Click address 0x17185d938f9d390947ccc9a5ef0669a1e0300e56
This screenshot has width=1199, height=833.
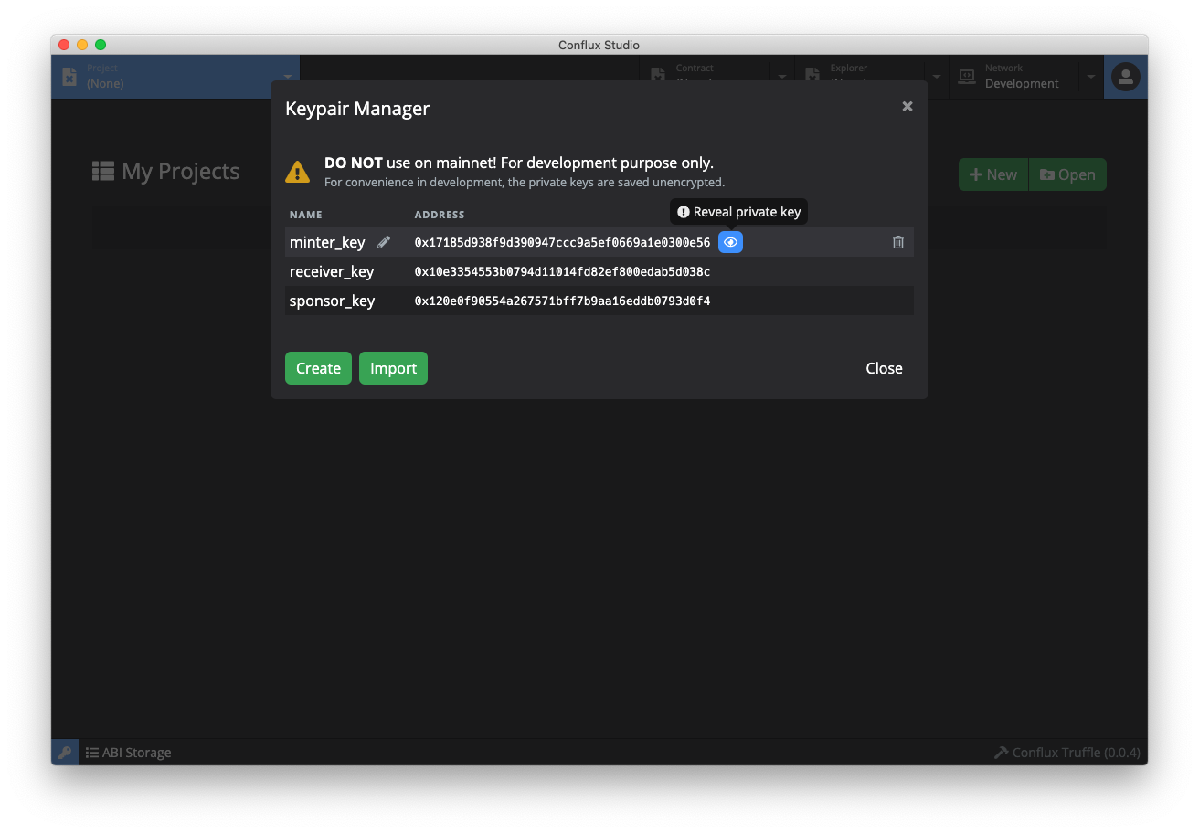coord(562,242)
